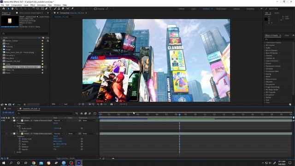This screenshot has height=166, width=295.
Task: Toggle Opacity stopwatch on layer 2
Action: coord(20,149)
